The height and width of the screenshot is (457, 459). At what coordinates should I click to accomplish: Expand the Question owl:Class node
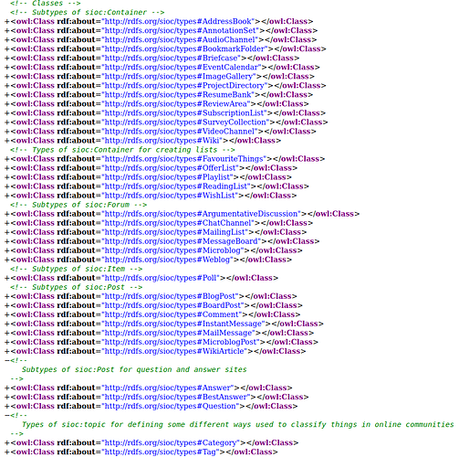click(7, 406)
